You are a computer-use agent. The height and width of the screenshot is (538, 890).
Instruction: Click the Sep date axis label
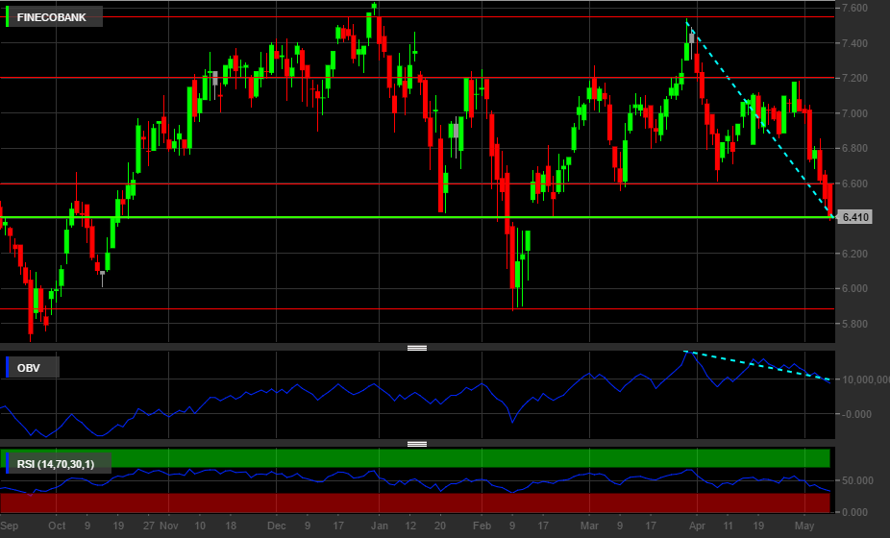tap(9, 526)
